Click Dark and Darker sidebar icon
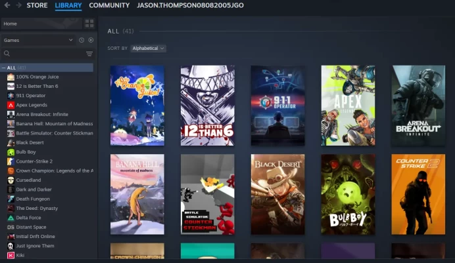 [11, 190]
